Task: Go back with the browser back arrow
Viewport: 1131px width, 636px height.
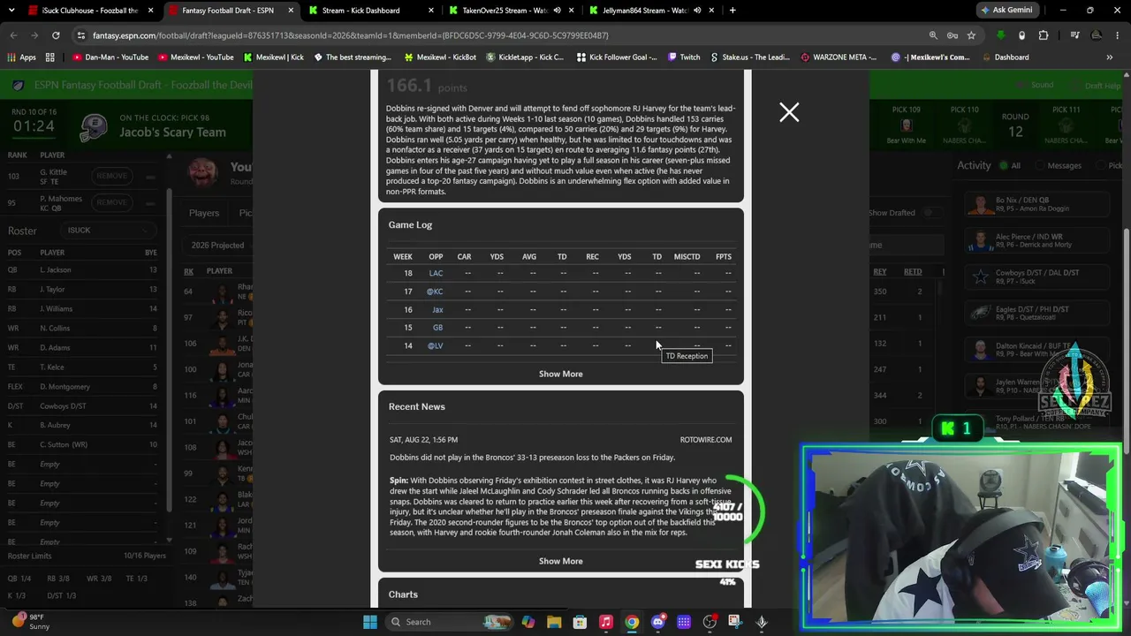Action: click(13, 35)
